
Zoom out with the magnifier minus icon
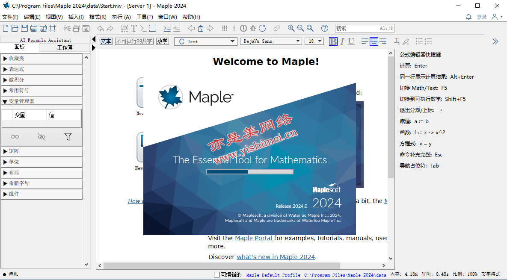point(300,28)
